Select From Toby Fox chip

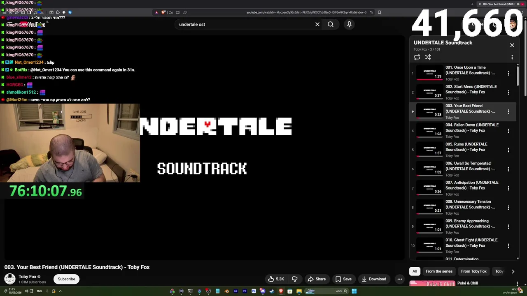point(473,271)
